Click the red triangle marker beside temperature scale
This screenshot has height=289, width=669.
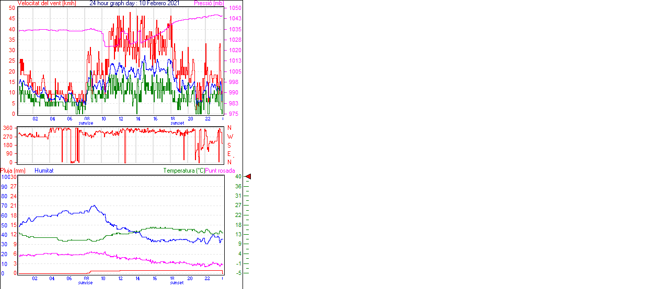tap(248, 177)
